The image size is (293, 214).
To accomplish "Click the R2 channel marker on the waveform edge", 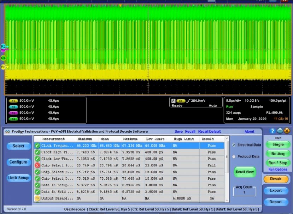I will pyautogui.click(x=4, y=46).
